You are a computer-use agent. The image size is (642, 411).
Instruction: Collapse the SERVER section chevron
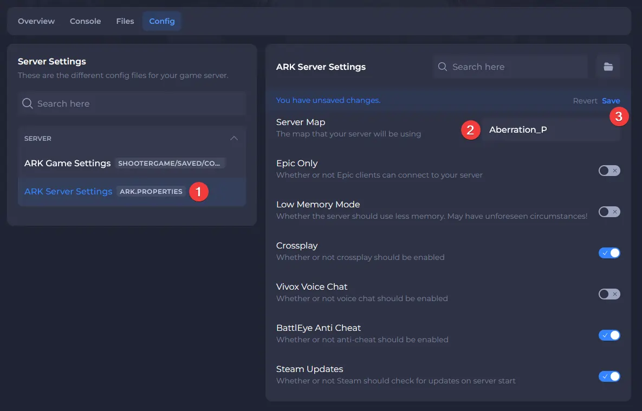(234, 139)
